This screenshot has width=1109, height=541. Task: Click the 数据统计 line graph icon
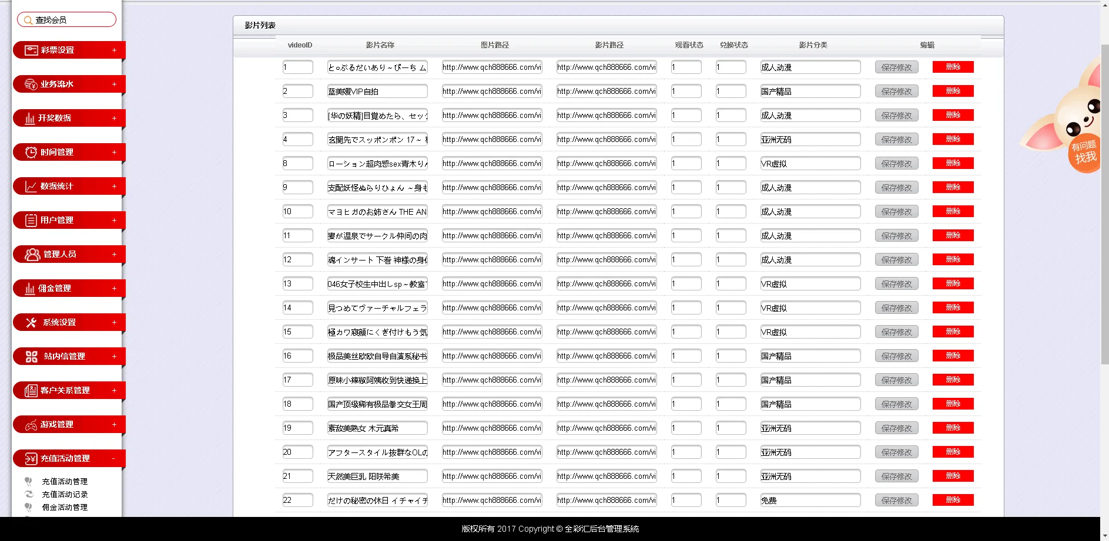31,187
